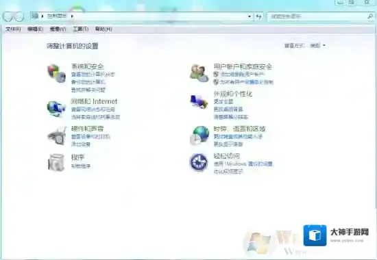Open the 时钟、语言和区域 globe clock icon
377x260 pixels.
coord(199,135)
